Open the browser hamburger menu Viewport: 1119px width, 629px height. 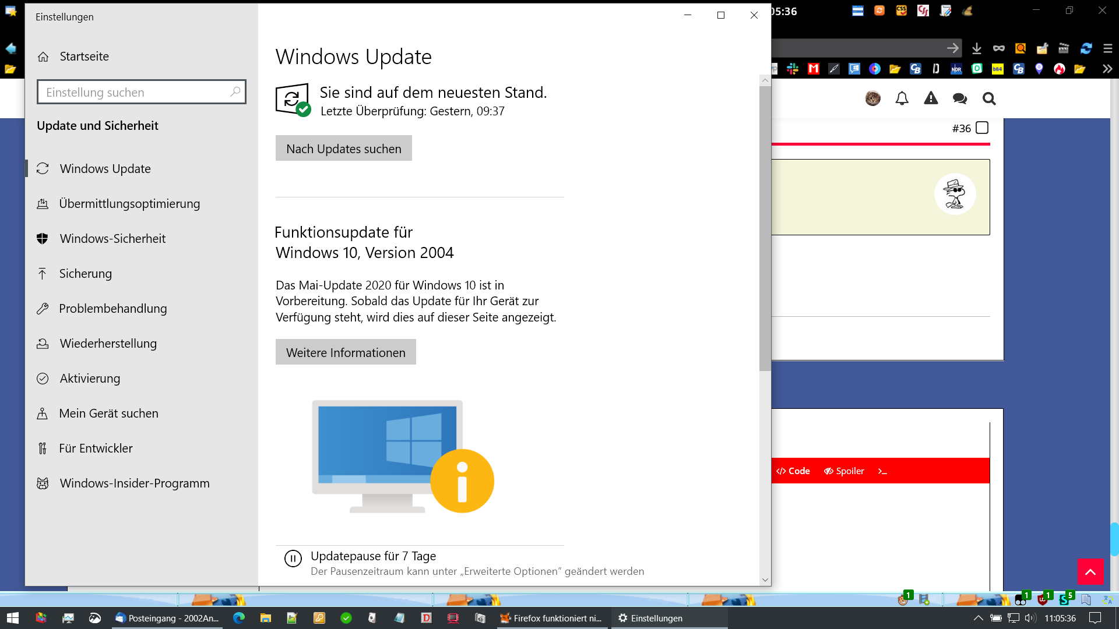pos(1108,48)
